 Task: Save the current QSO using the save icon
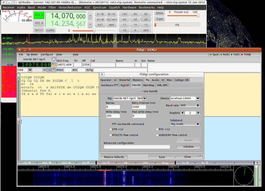coord(54,70)
